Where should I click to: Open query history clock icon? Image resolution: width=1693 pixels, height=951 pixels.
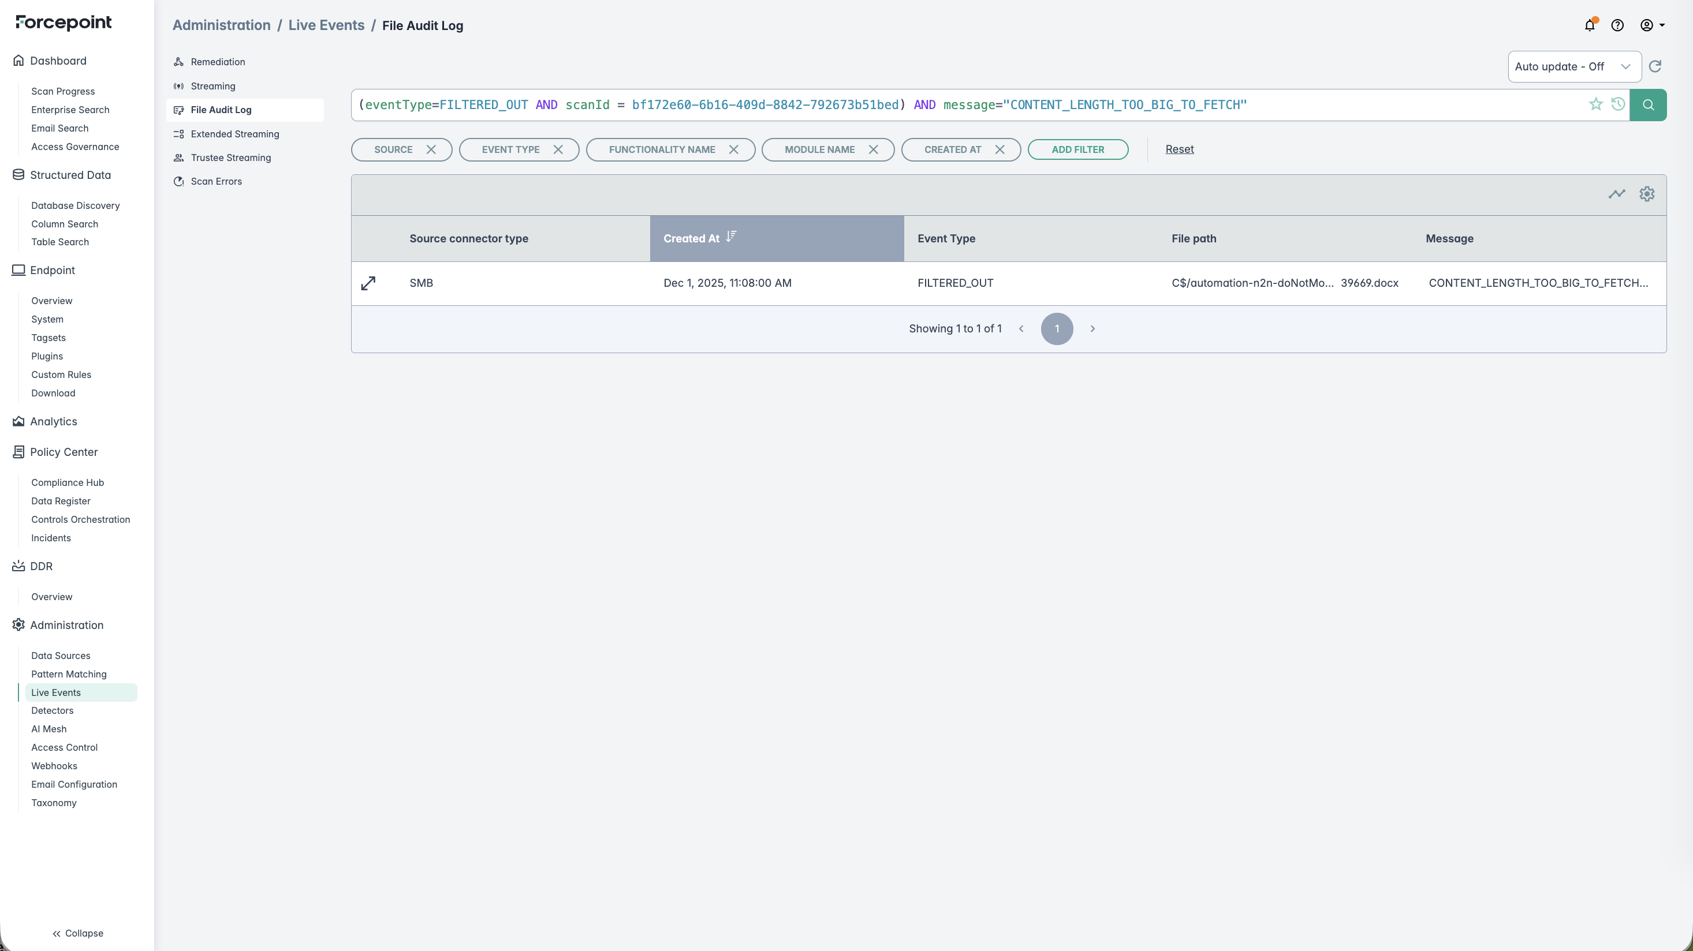1618,104
